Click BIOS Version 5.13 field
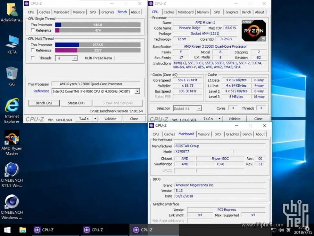Viewport: 314px width, 236px height. click(220, 191)
